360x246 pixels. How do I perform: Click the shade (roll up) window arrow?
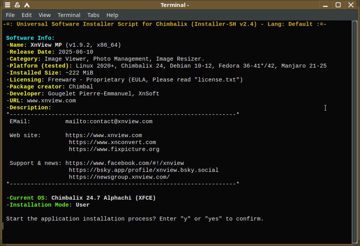click(x=27, y=5)
